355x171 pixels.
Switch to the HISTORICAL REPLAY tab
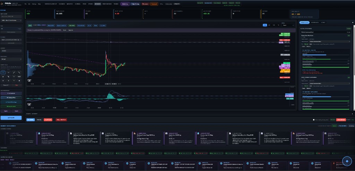tap(51, 4)
